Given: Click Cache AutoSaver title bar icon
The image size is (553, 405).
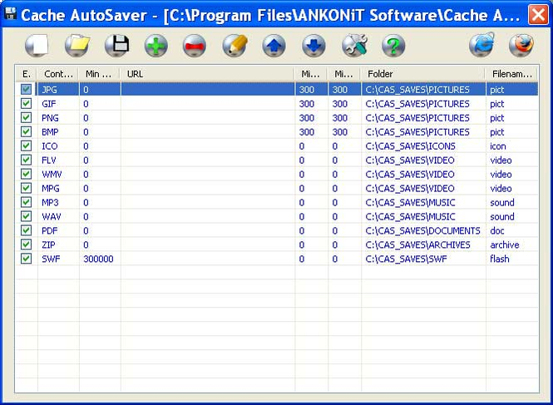Looking at the screenshot, I should 11,14.
